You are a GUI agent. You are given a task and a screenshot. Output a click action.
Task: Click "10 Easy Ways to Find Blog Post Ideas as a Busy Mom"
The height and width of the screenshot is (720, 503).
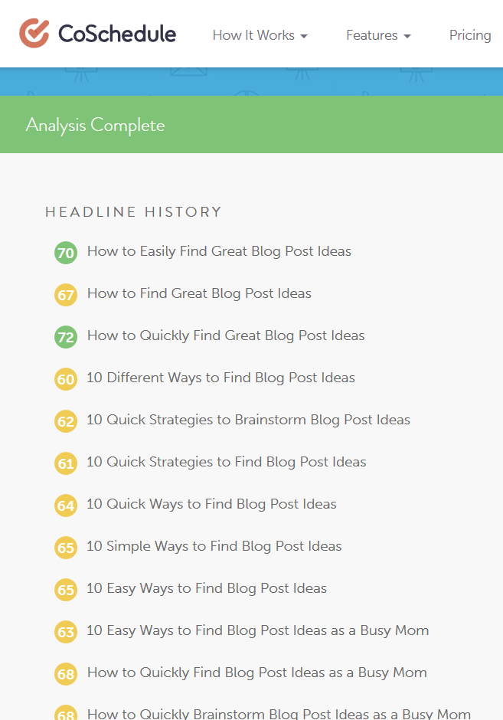click(x=257, y=630)
